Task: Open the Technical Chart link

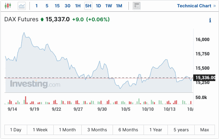Action: [197, 6]
